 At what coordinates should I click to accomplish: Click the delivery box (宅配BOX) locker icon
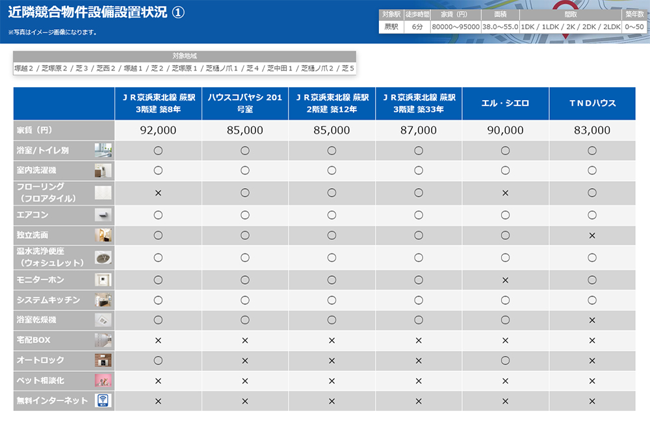tap(103, 340)
